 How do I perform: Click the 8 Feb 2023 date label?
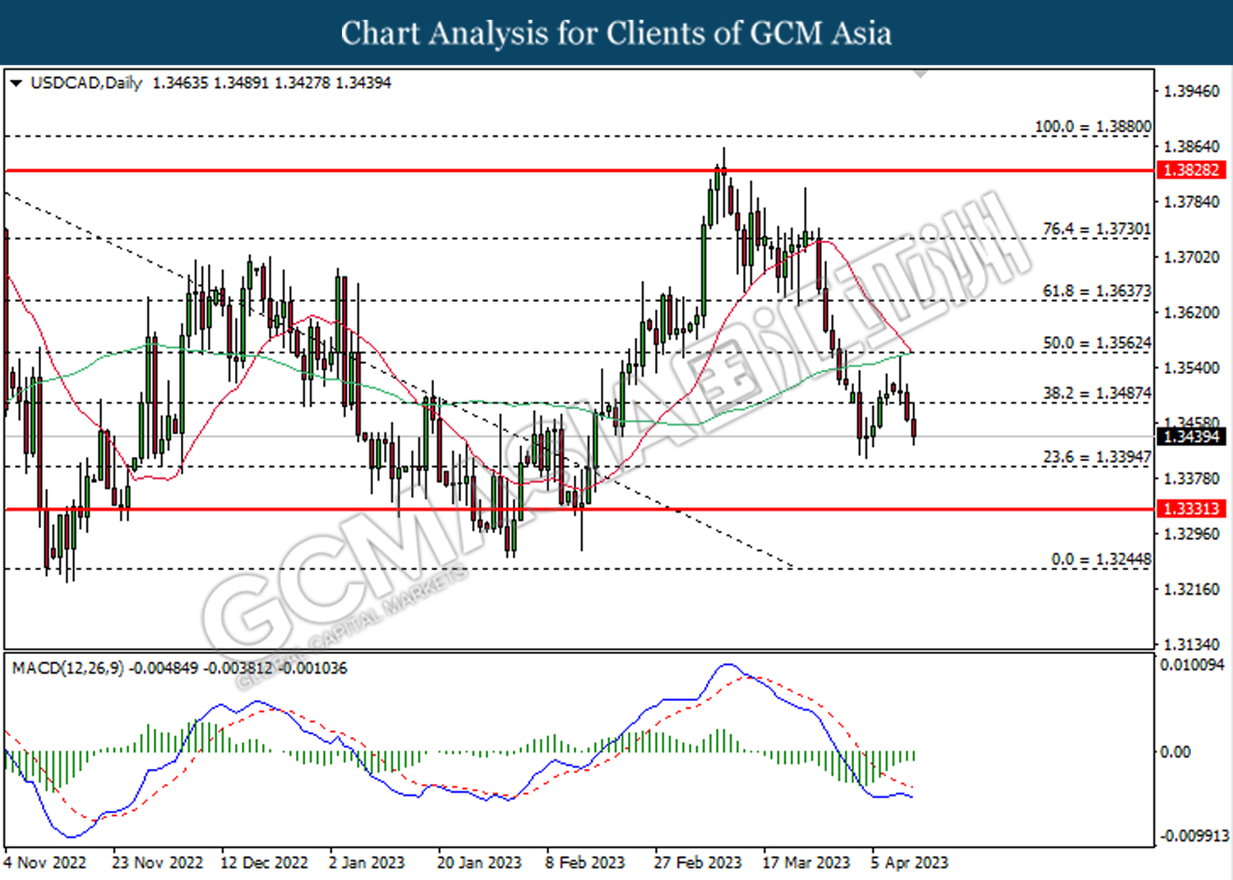coord(585,863)
